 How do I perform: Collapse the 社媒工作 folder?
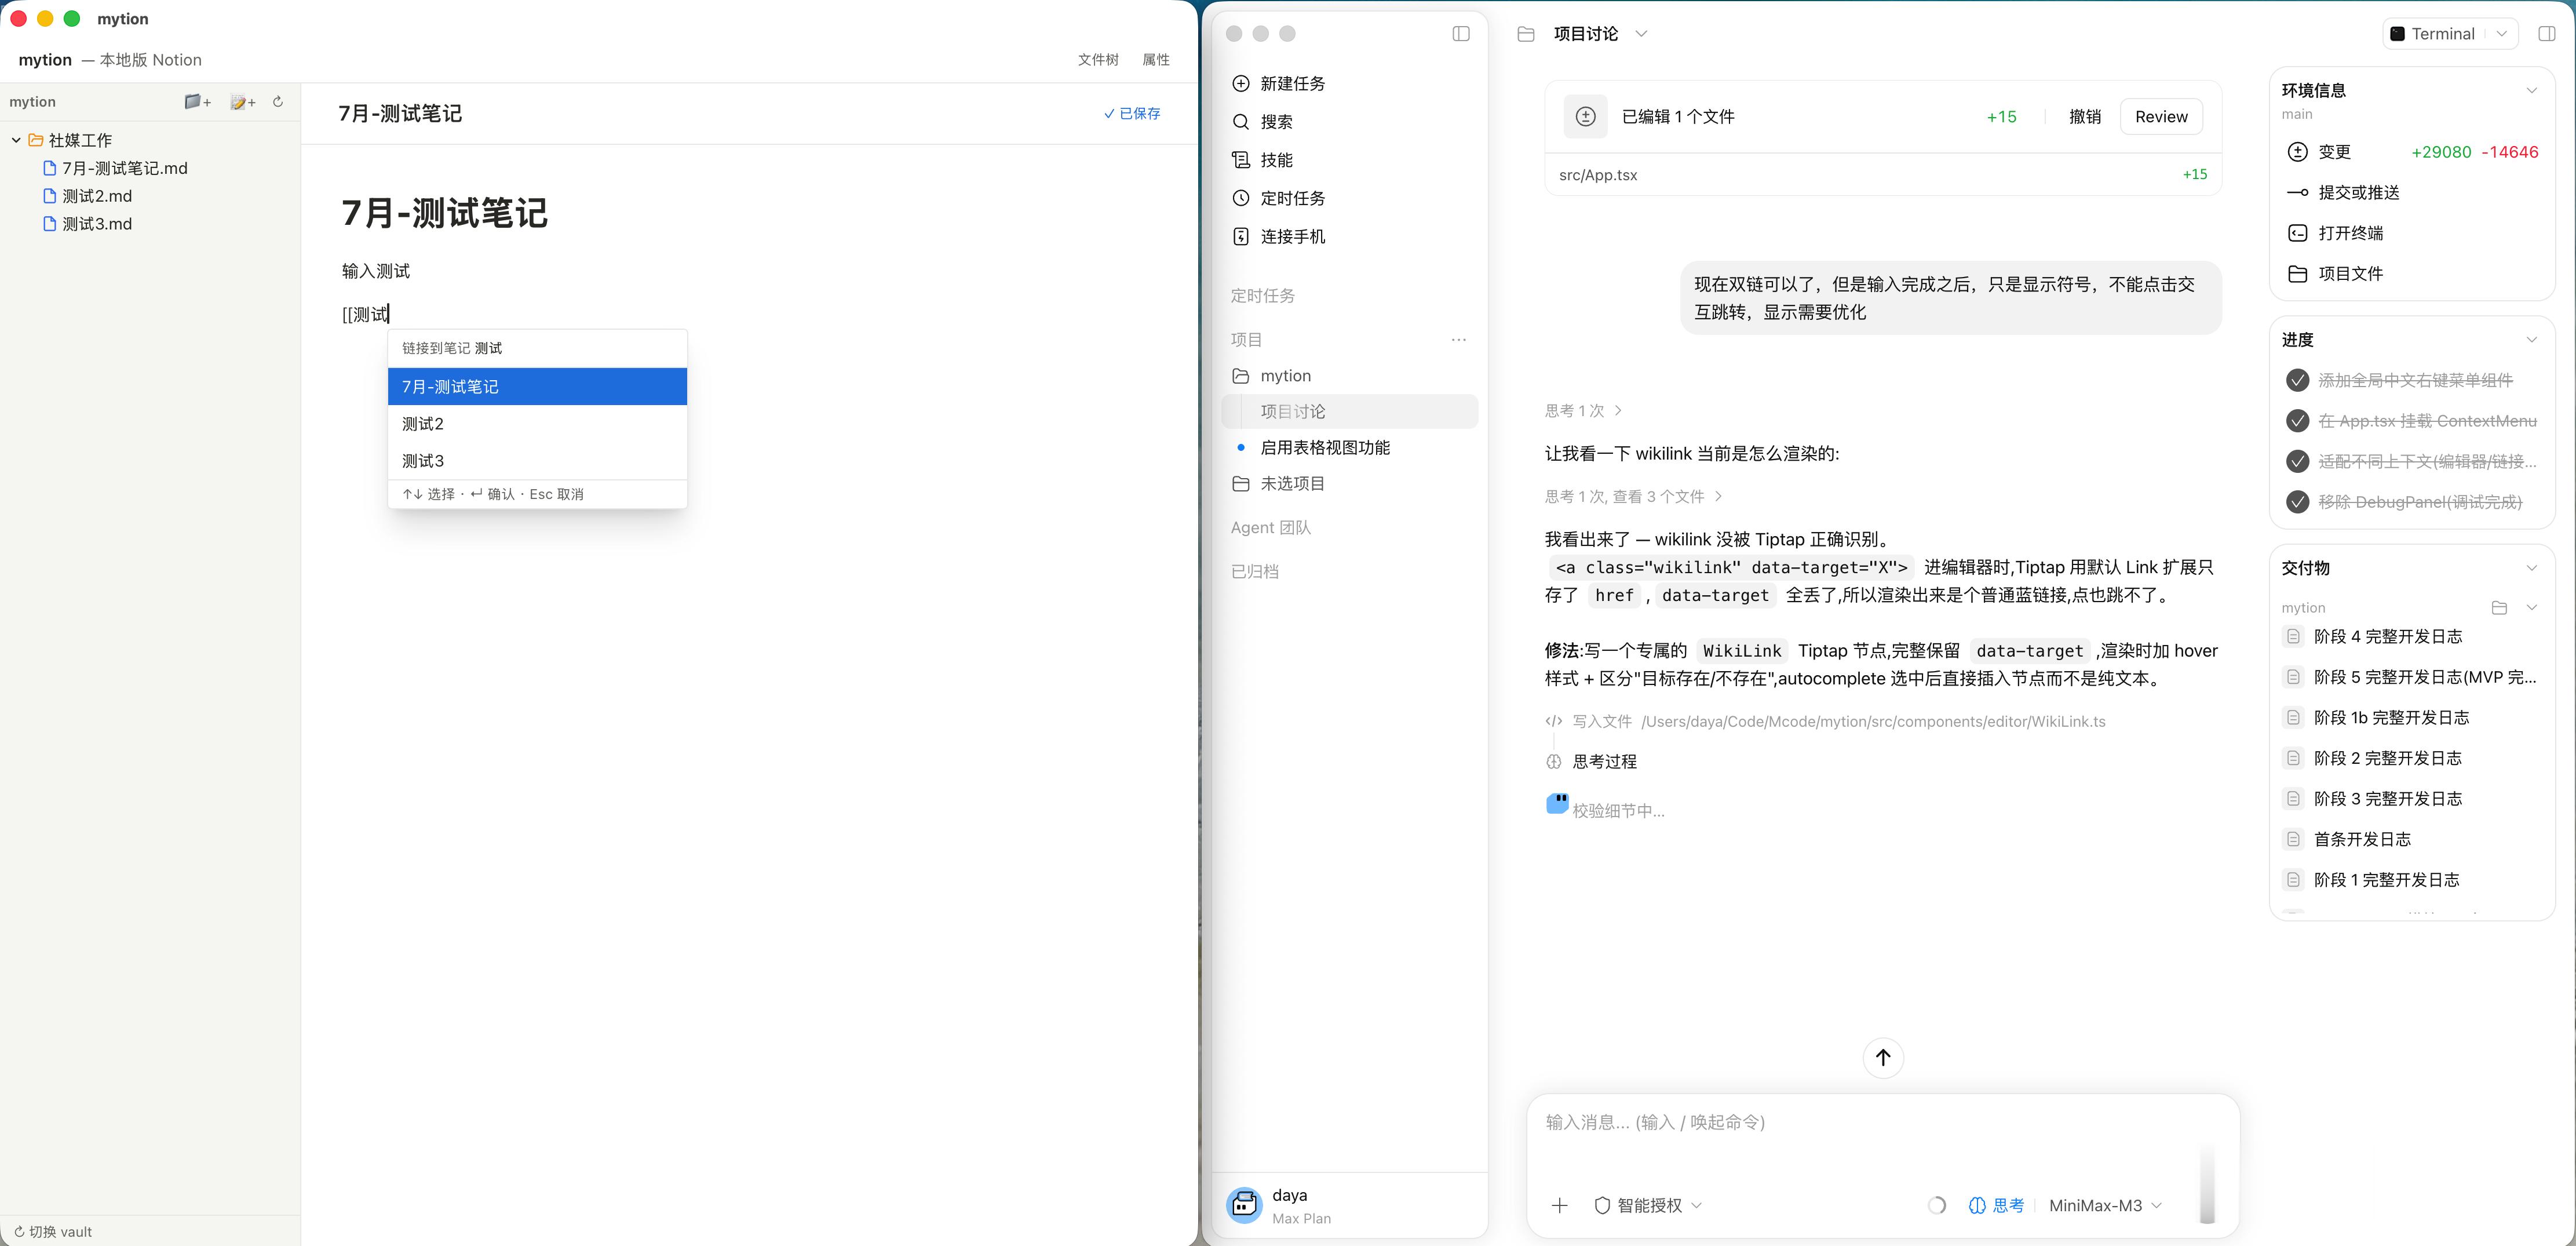pos(16,140)
